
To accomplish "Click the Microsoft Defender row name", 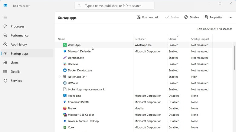I will [x=80, y=51].
